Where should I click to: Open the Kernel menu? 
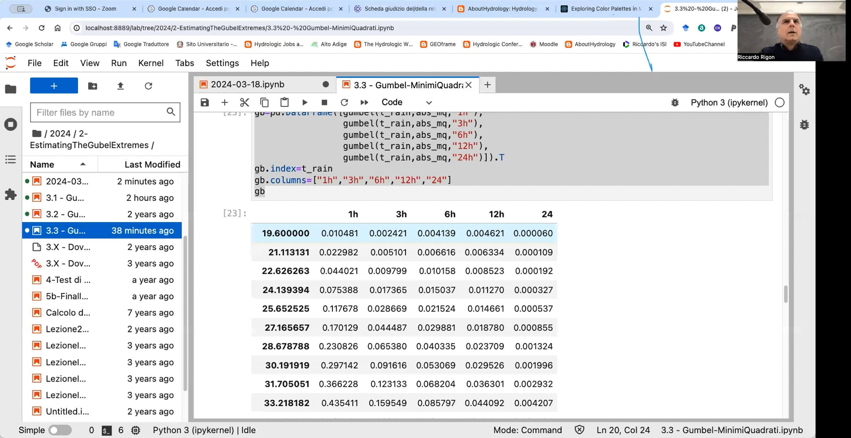click(x=151, y=63)
